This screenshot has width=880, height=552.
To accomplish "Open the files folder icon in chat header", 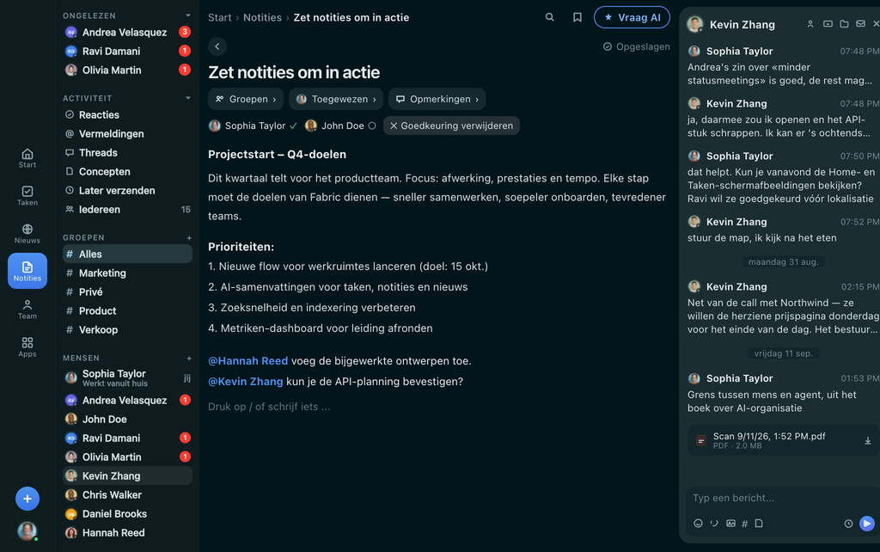I will (844, 24).
